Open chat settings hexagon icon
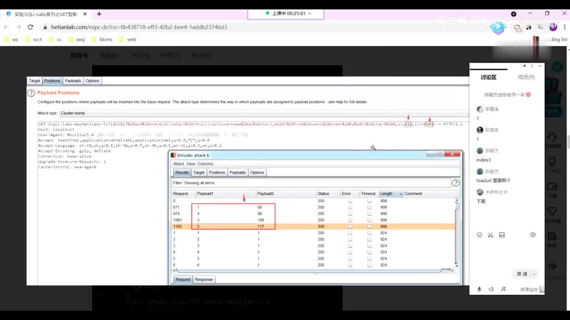The image size is (570, 320). tap(533, 235)
